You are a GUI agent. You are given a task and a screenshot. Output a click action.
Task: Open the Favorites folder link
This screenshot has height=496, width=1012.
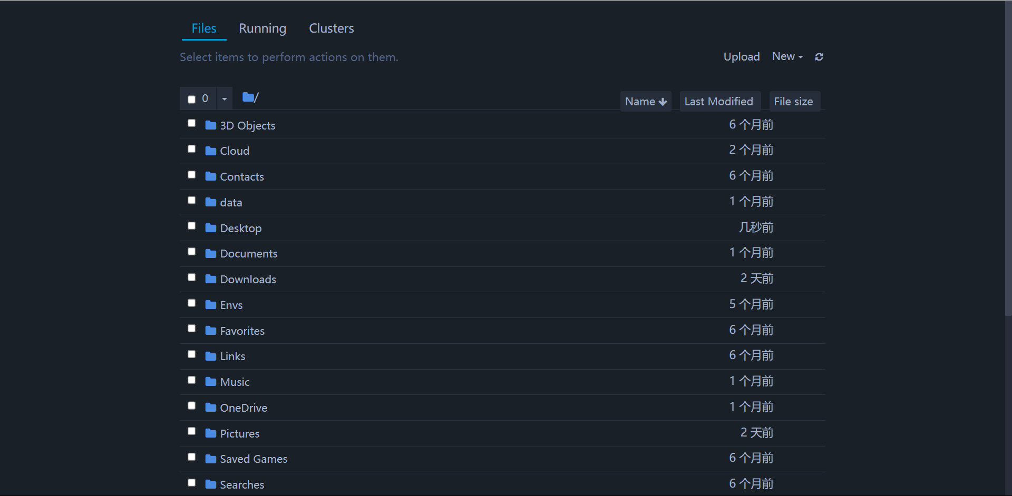242,331
